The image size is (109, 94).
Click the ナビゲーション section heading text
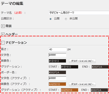pyautogui.click(x=16, y=43)
